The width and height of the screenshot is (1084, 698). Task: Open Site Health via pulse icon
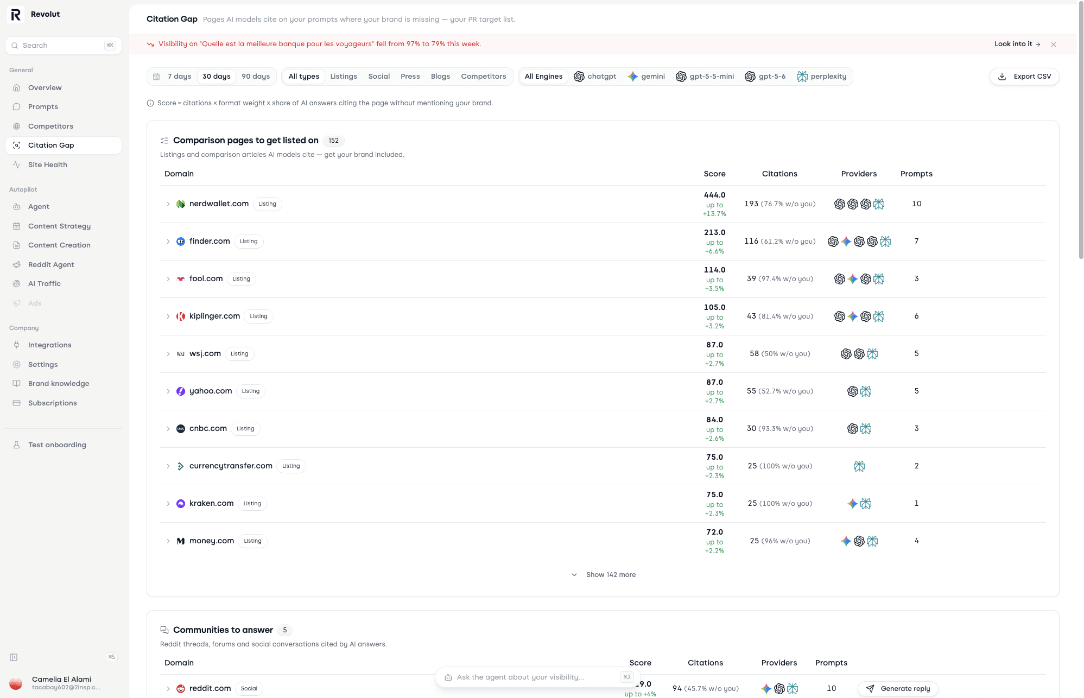pos(17,165)
